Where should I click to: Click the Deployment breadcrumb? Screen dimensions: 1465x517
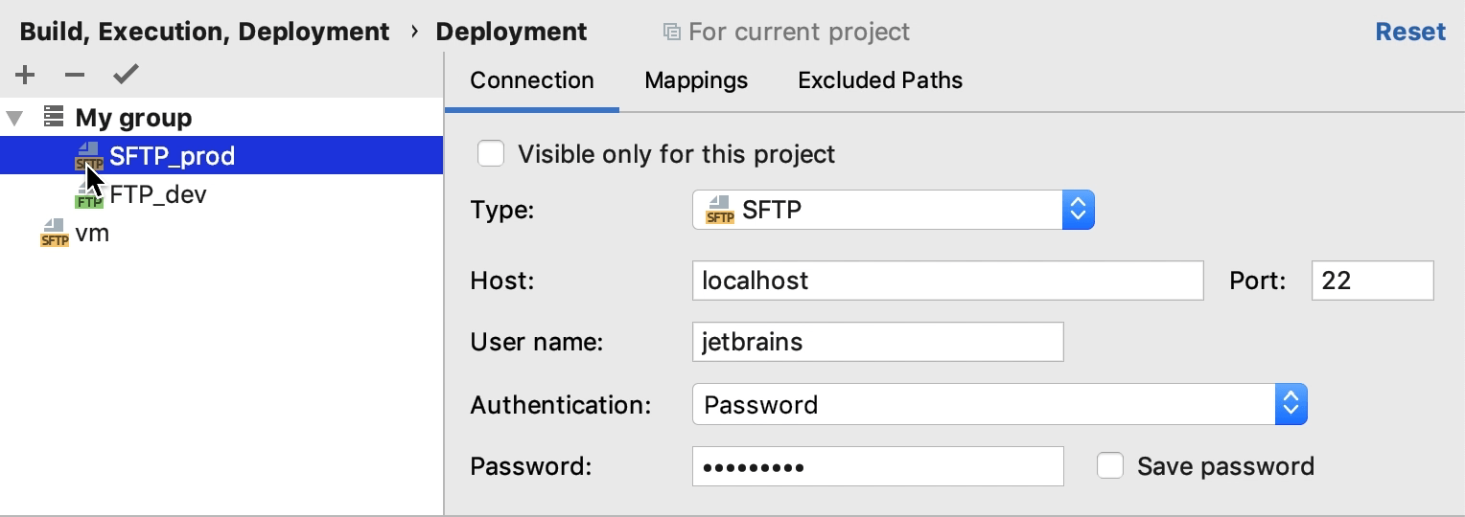pos(511,32)
